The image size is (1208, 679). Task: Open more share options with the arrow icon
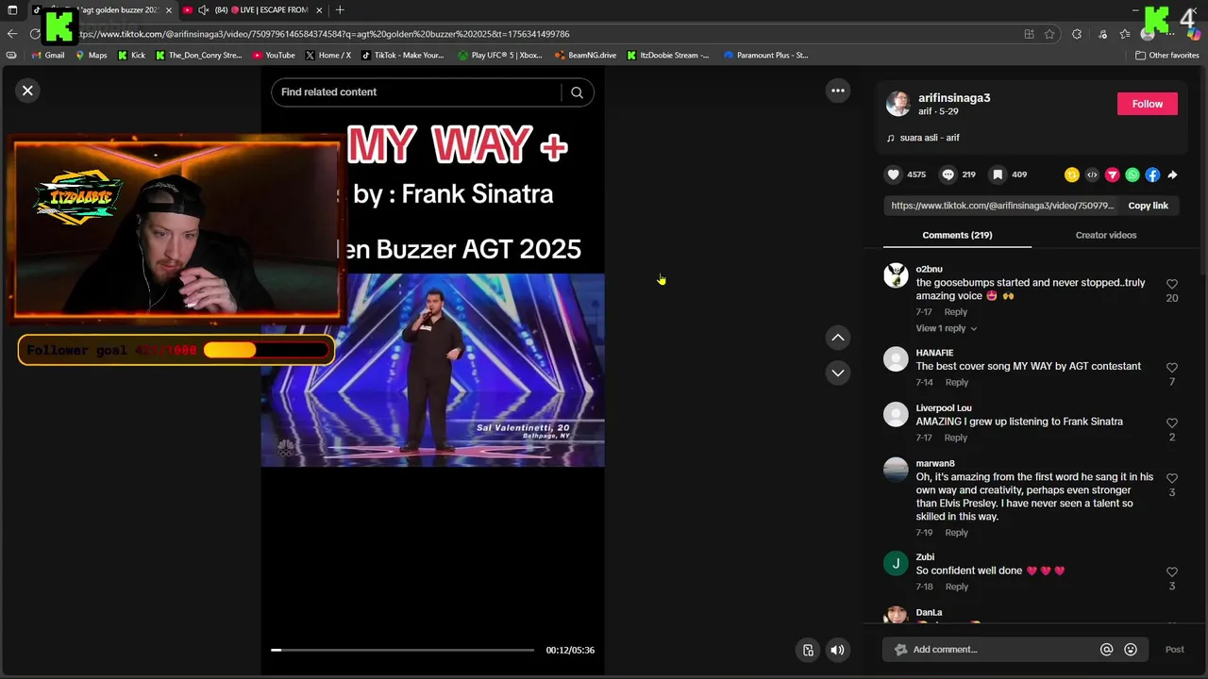click(x=1172, y=174)
